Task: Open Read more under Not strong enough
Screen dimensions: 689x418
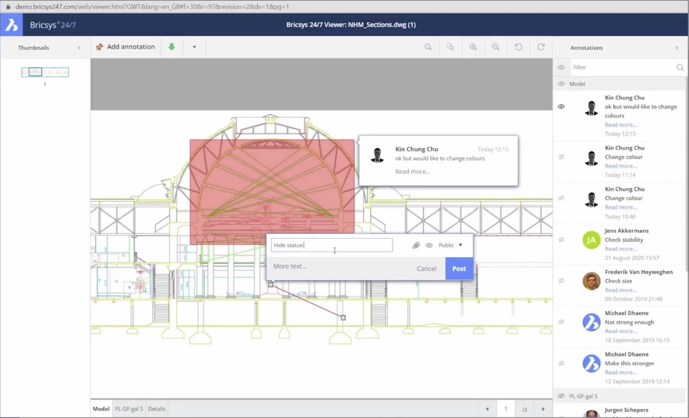Action: click(x=621, y=331)
